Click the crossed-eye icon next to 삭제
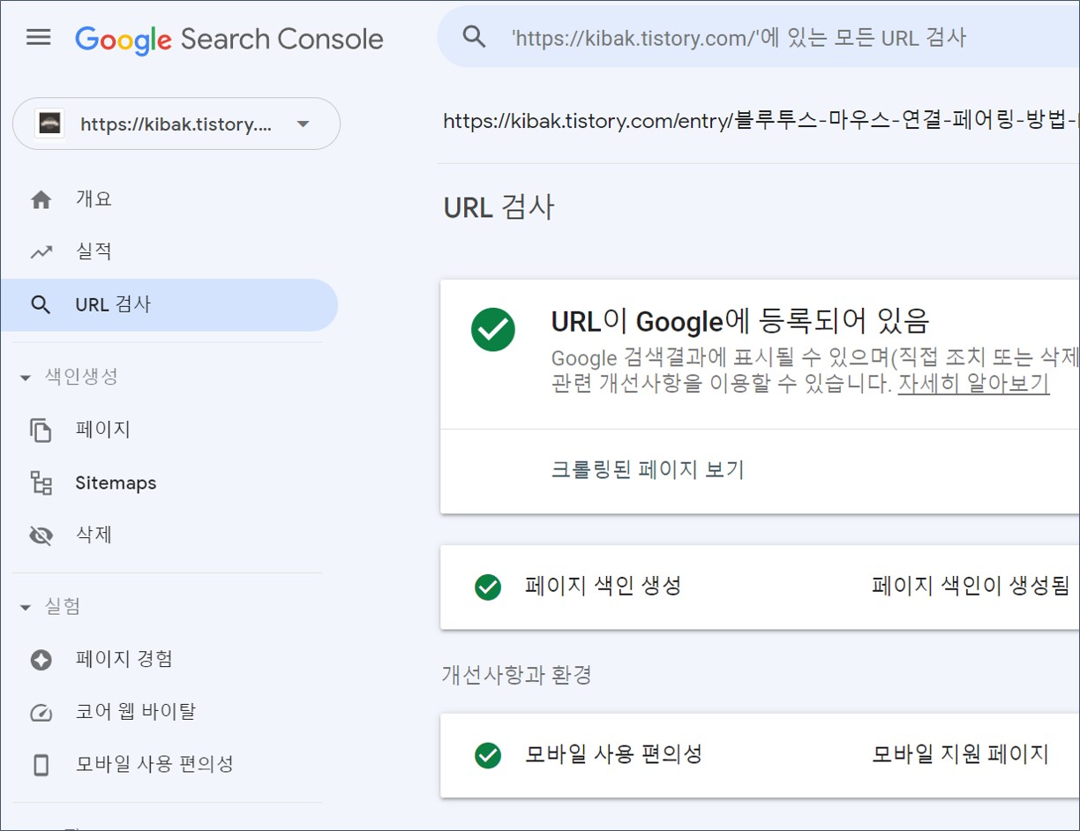This screenshot has height=831, width=1080. pyautogui.click(x=41, y=535)
